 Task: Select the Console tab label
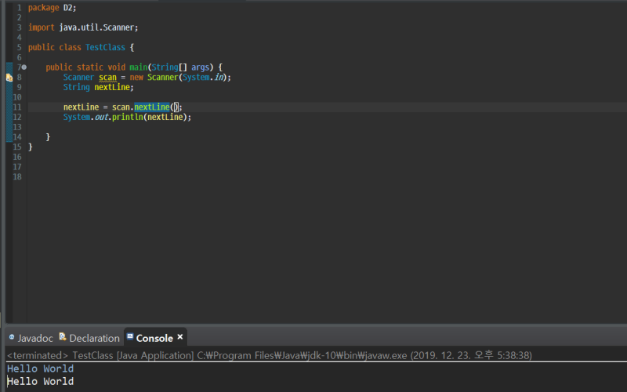click(x=154, y=338)
